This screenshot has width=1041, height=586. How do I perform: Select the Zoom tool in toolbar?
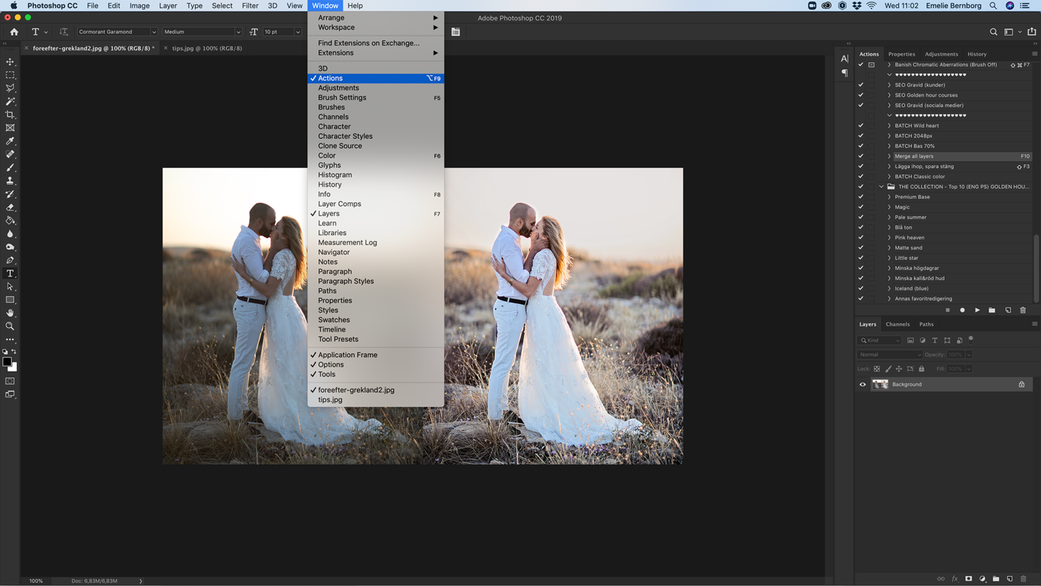10,326
